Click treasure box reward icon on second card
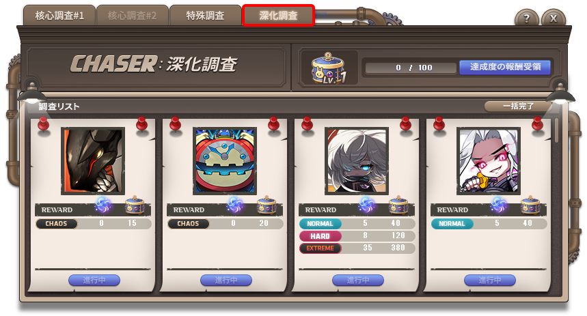587x316 pixels. pos(267,205)
